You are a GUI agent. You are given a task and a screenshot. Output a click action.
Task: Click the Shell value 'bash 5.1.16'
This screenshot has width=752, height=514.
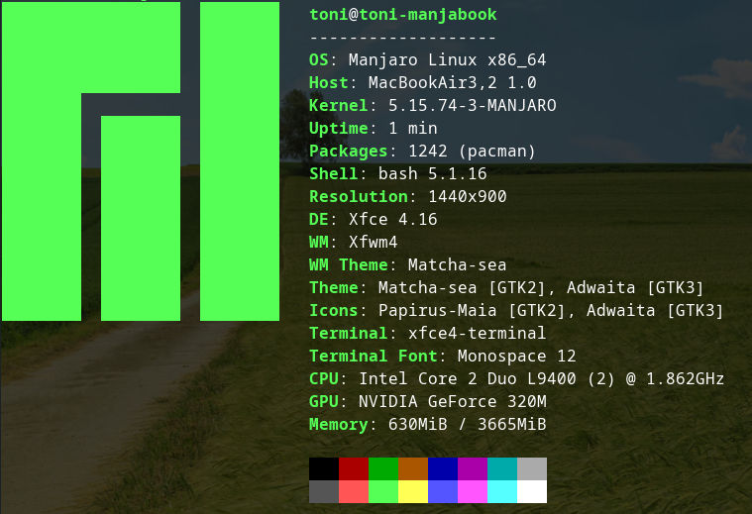point(433,173)
